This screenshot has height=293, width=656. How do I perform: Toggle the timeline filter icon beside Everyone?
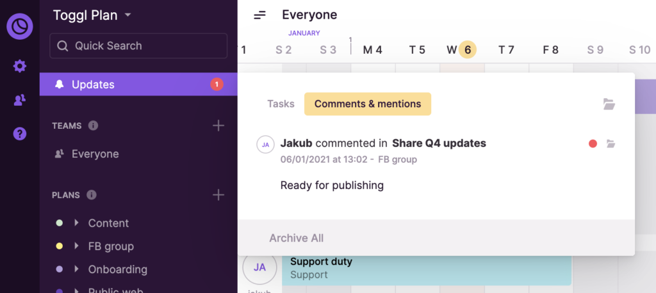point(259,15)
